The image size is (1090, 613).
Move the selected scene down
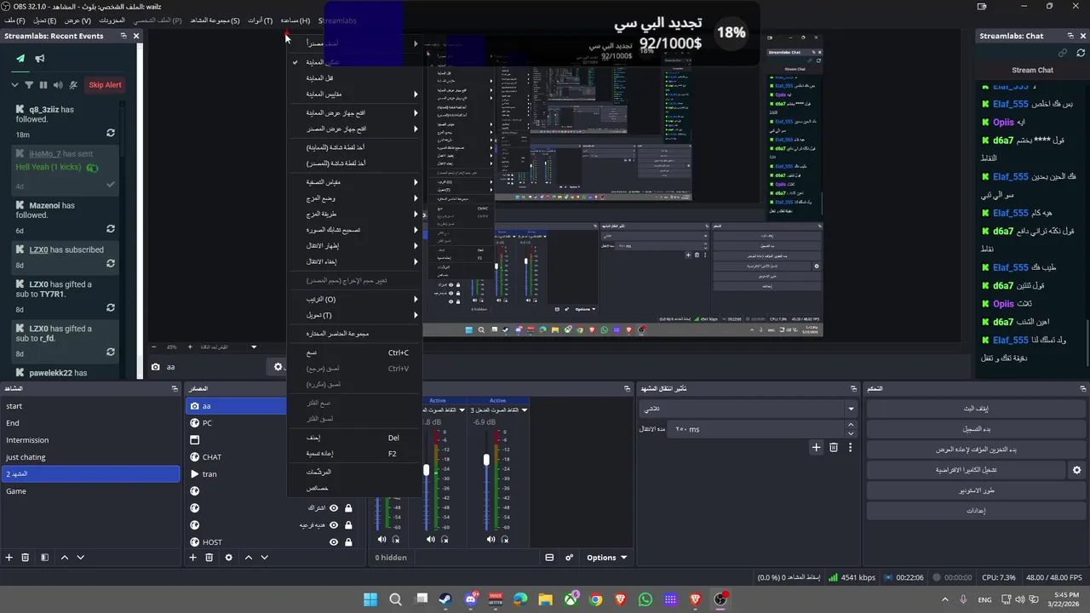pos(81,558)
